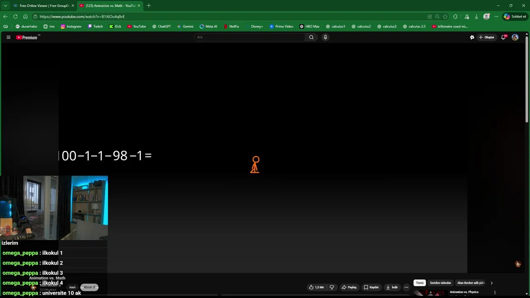The image size is (530, 298).
Task: Go to YouTube Premium home logo
Action: [x=27, y=37]
